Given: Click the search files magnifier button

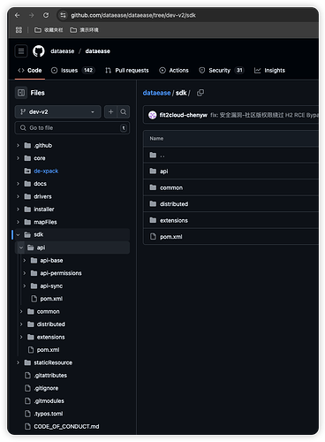Looking at the screenshot, I should tap(124, 112).
